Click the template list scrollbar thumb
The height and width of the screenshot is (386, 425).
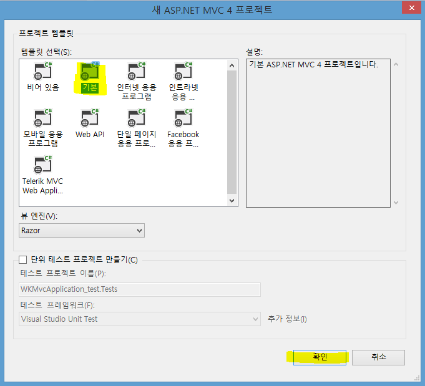(x=232, y=132)
